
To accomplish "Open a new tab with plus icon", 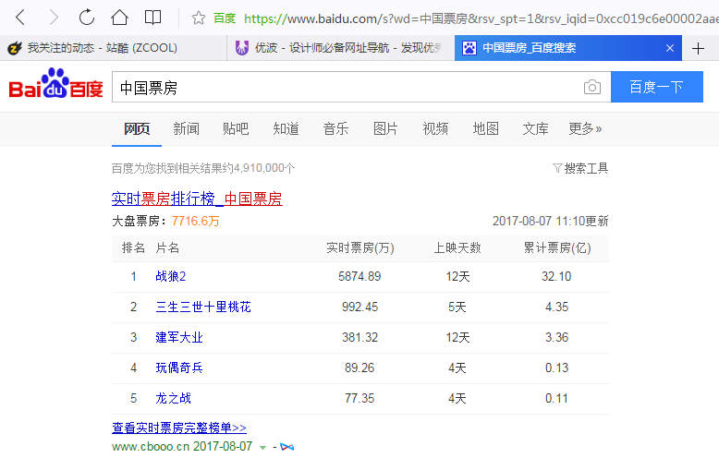I will [x=699, y=48].
